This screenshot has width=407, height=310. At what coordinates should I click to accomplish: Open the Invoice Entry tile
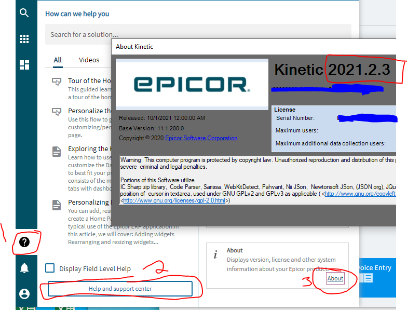click(x=378, y=277)
